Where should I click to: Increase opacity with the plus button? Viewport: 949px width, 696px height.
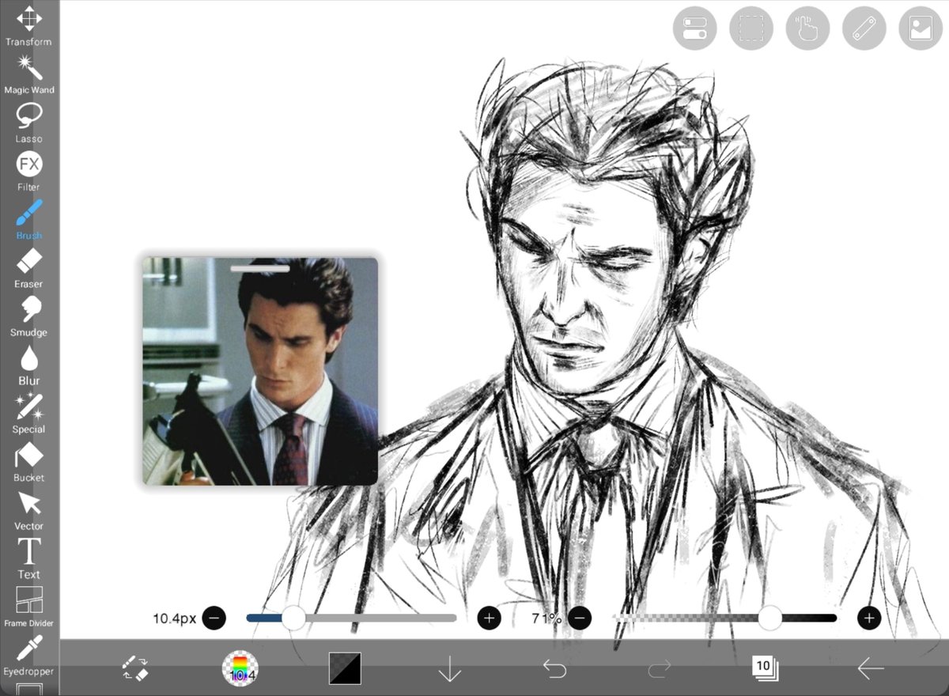(x=869, y=618)
